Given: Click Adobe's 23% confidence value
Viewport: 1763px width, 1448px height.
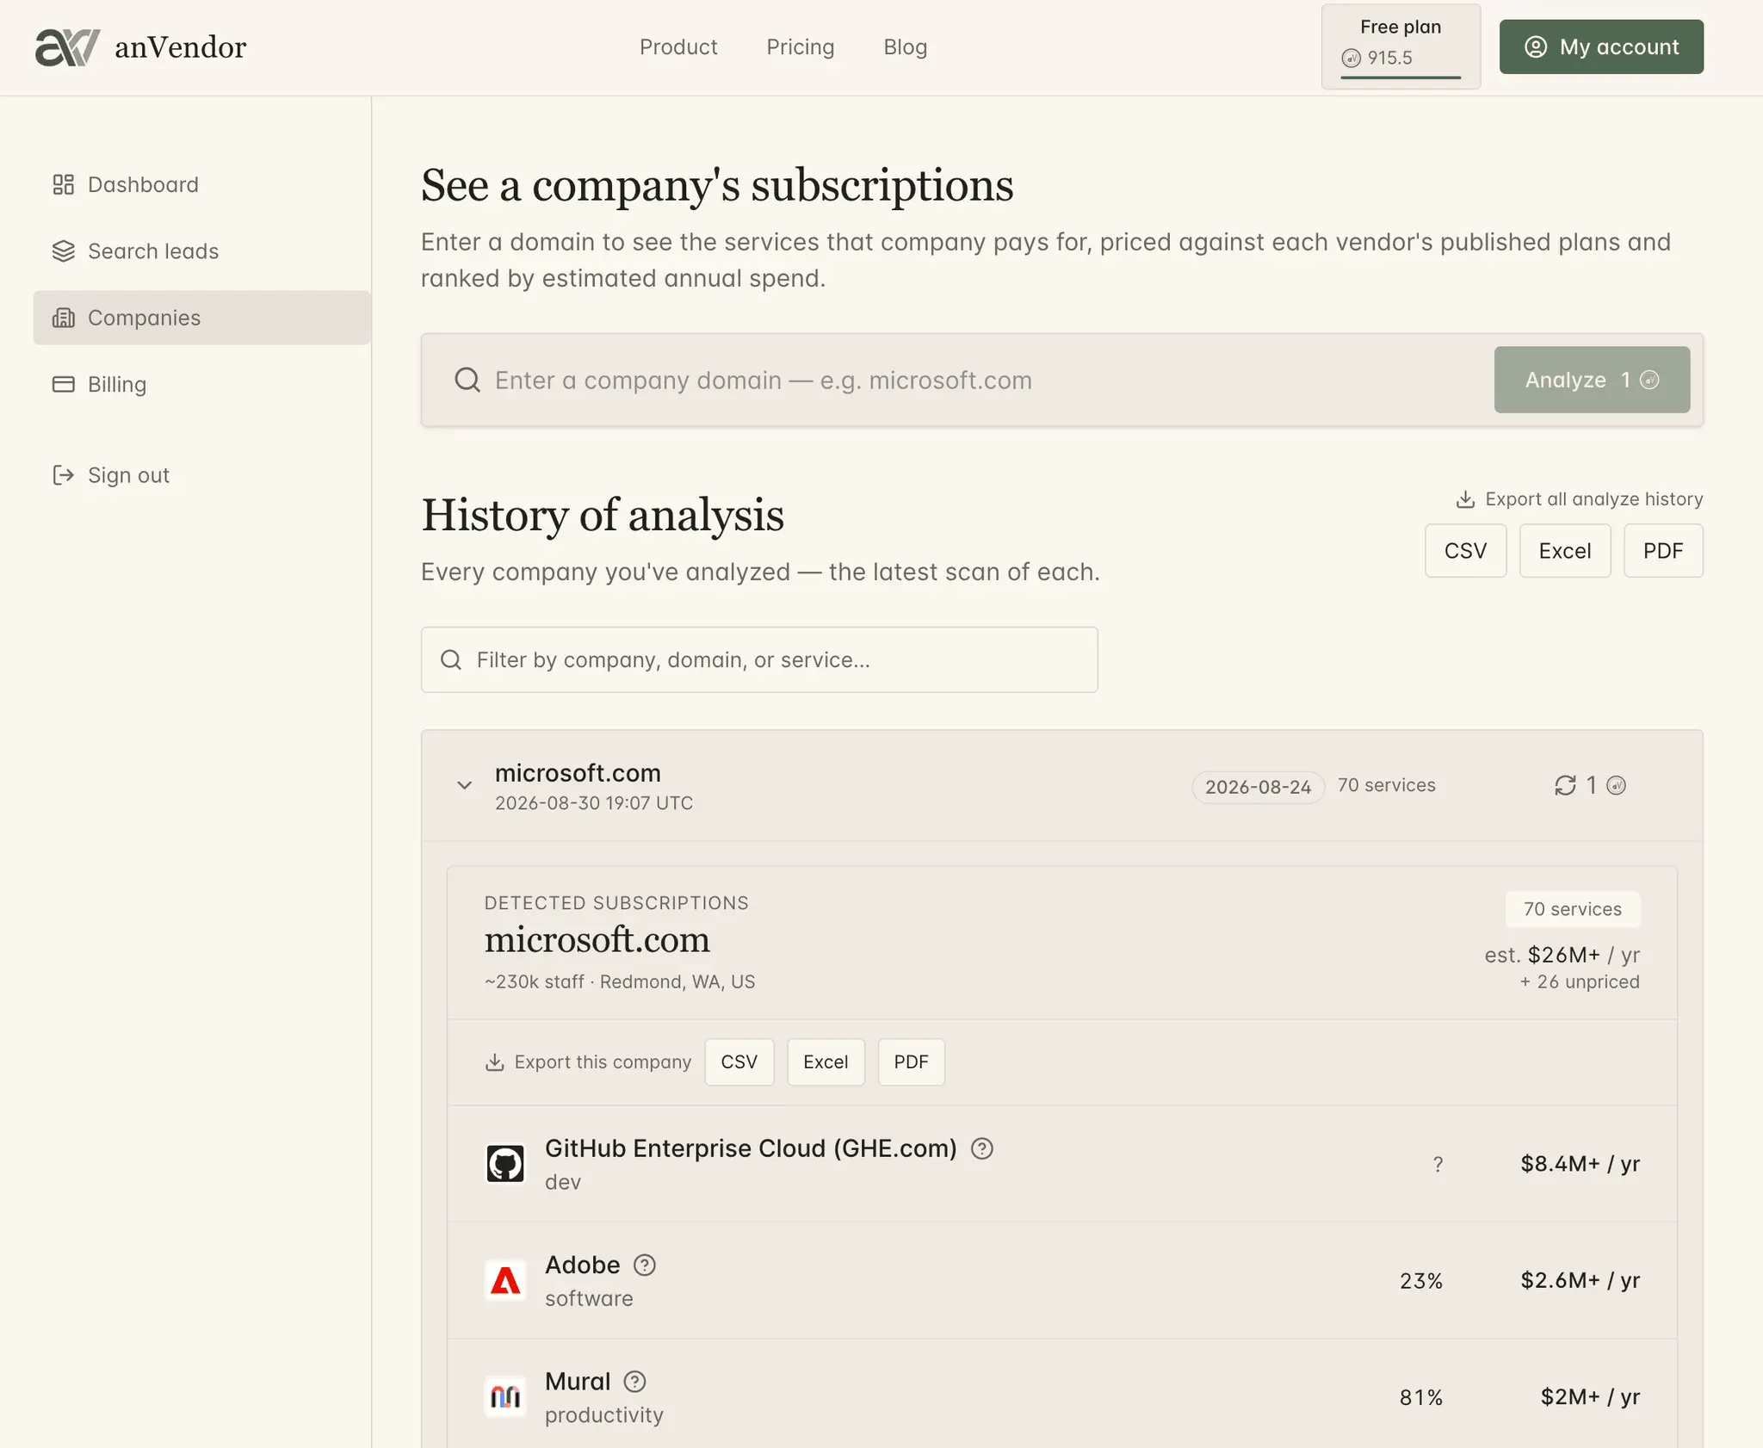Looking at the screenshot, I should [1421, 1281].
